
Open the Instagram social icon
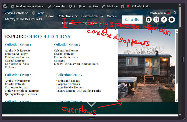pos(156,20)
